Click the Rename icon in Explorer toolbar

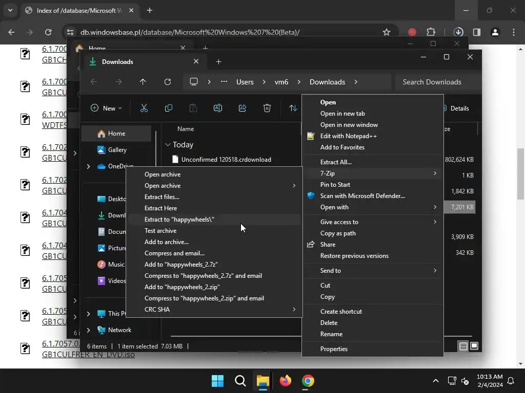217,108
